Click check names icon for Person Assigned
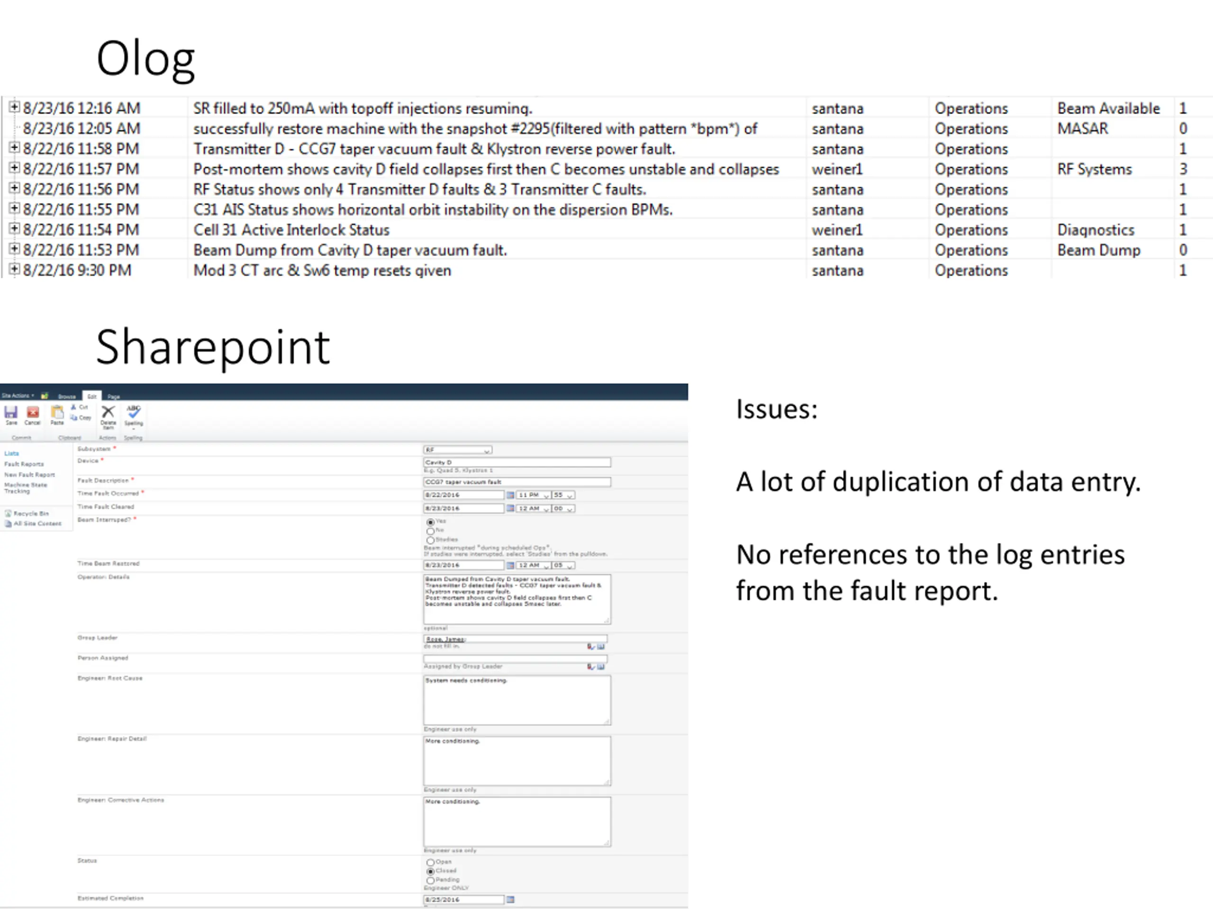1213x909 pixels. (x=590, y=667)
